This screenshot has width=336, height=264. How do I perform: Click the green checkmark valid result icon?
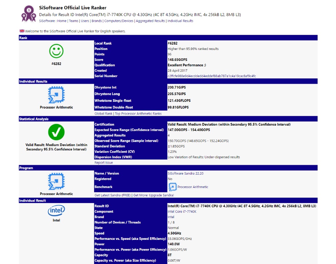tap(56, 132)
